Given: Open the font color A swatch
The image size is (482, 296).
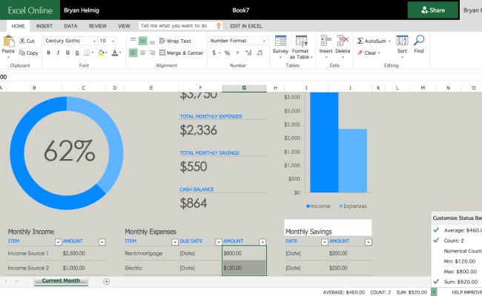Looking at the screenshot, I should [x=115, y=53].
